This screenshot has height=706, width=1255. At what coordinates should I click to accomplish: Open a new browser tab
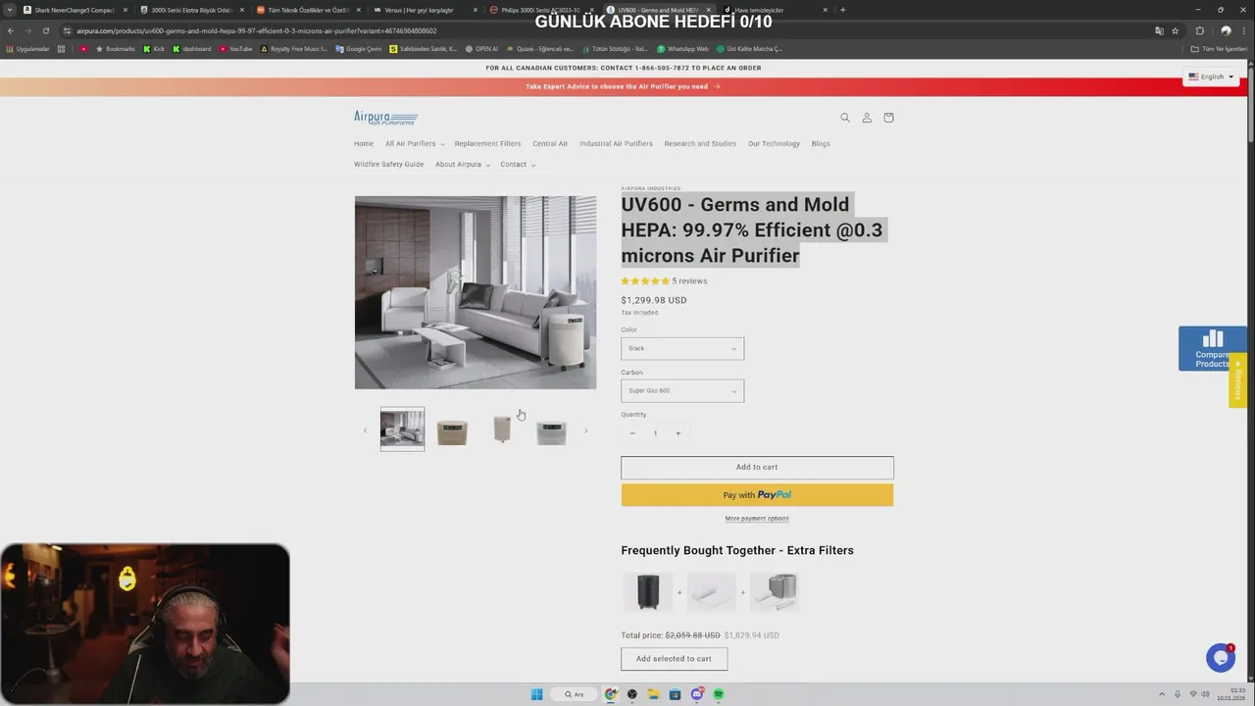[843, 10]
